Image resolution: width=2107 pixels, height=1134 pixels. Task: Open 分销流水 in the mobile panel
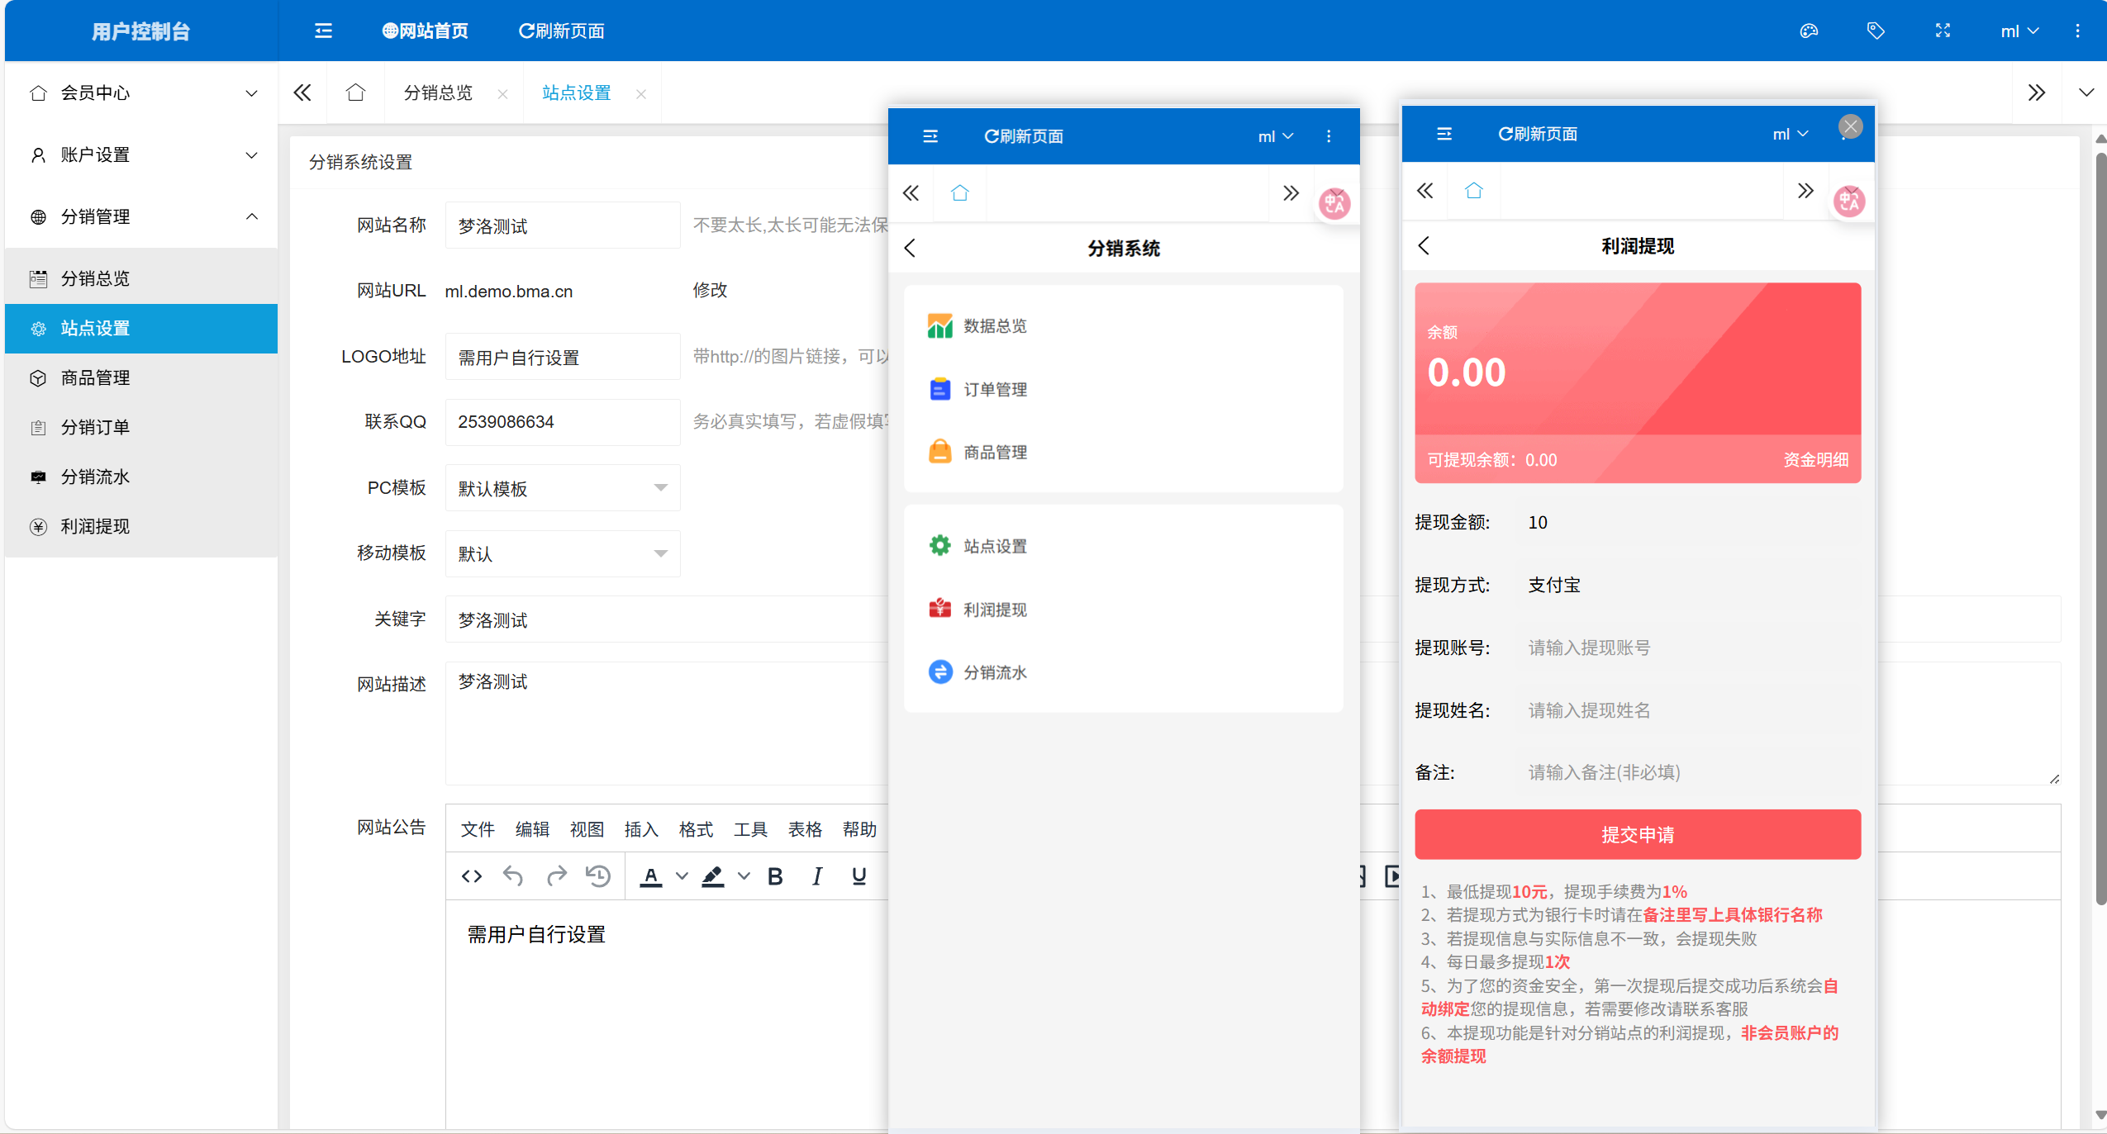[994, 672]
